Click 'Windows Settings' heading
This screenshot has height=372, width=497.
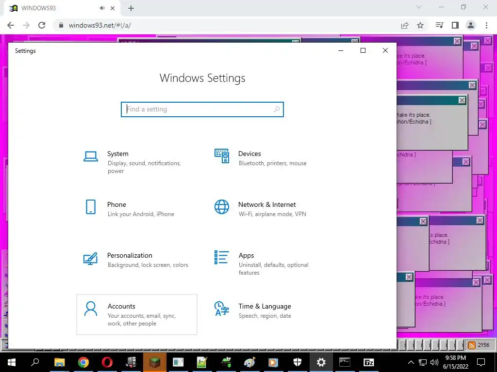tap(202, 78)
